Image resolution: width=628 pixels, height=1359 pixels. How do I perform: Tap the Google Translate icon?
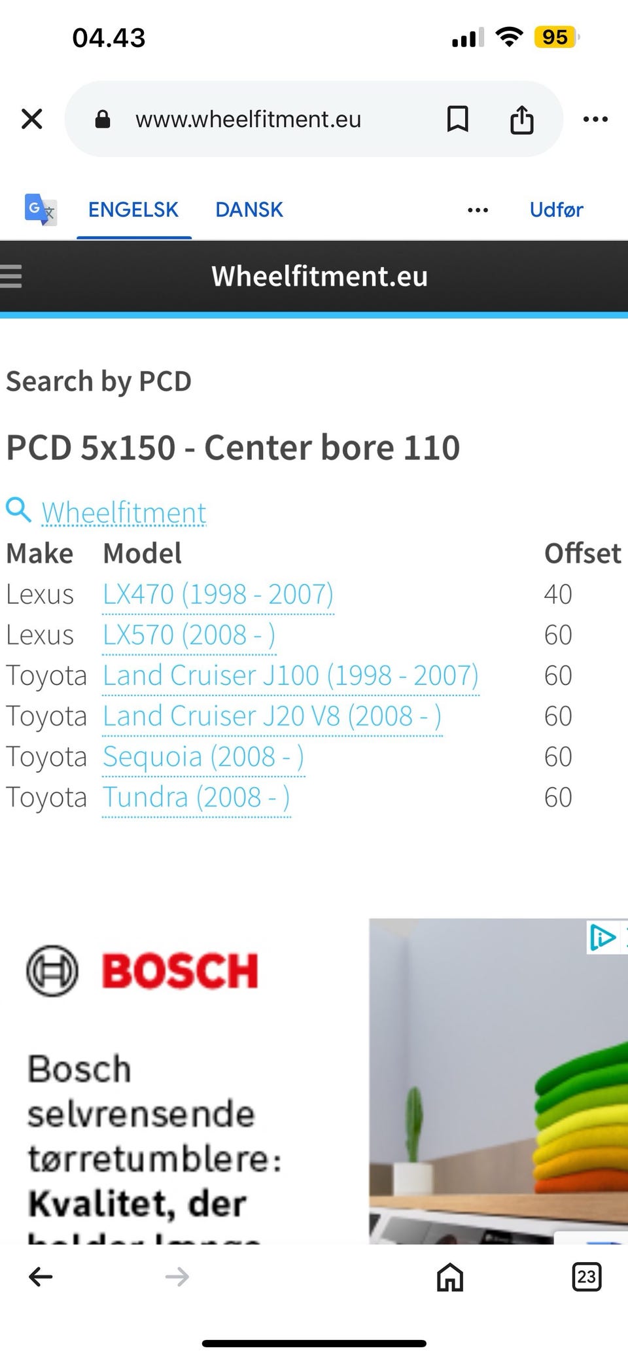point(40,209)
